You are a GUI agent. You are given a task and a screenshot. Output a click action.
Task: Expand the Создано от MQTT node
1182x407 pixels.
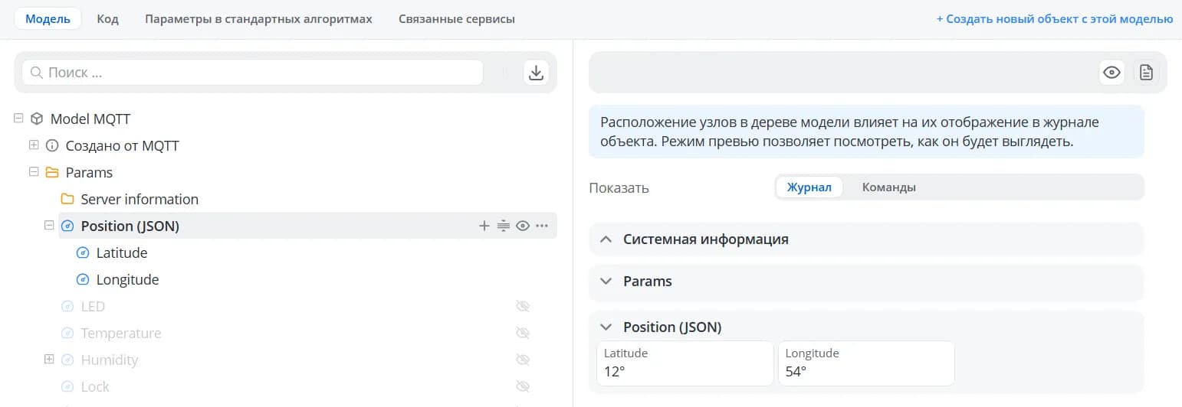(x=34, y=145)
